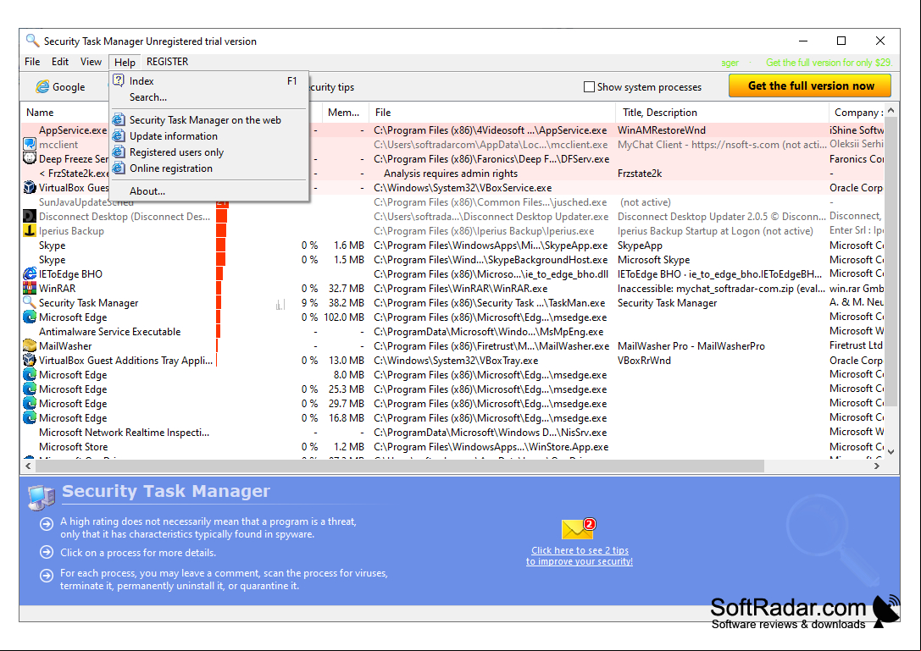Sort by the File column header
This screenshot has height=651, width=921.
click(491, 112)
